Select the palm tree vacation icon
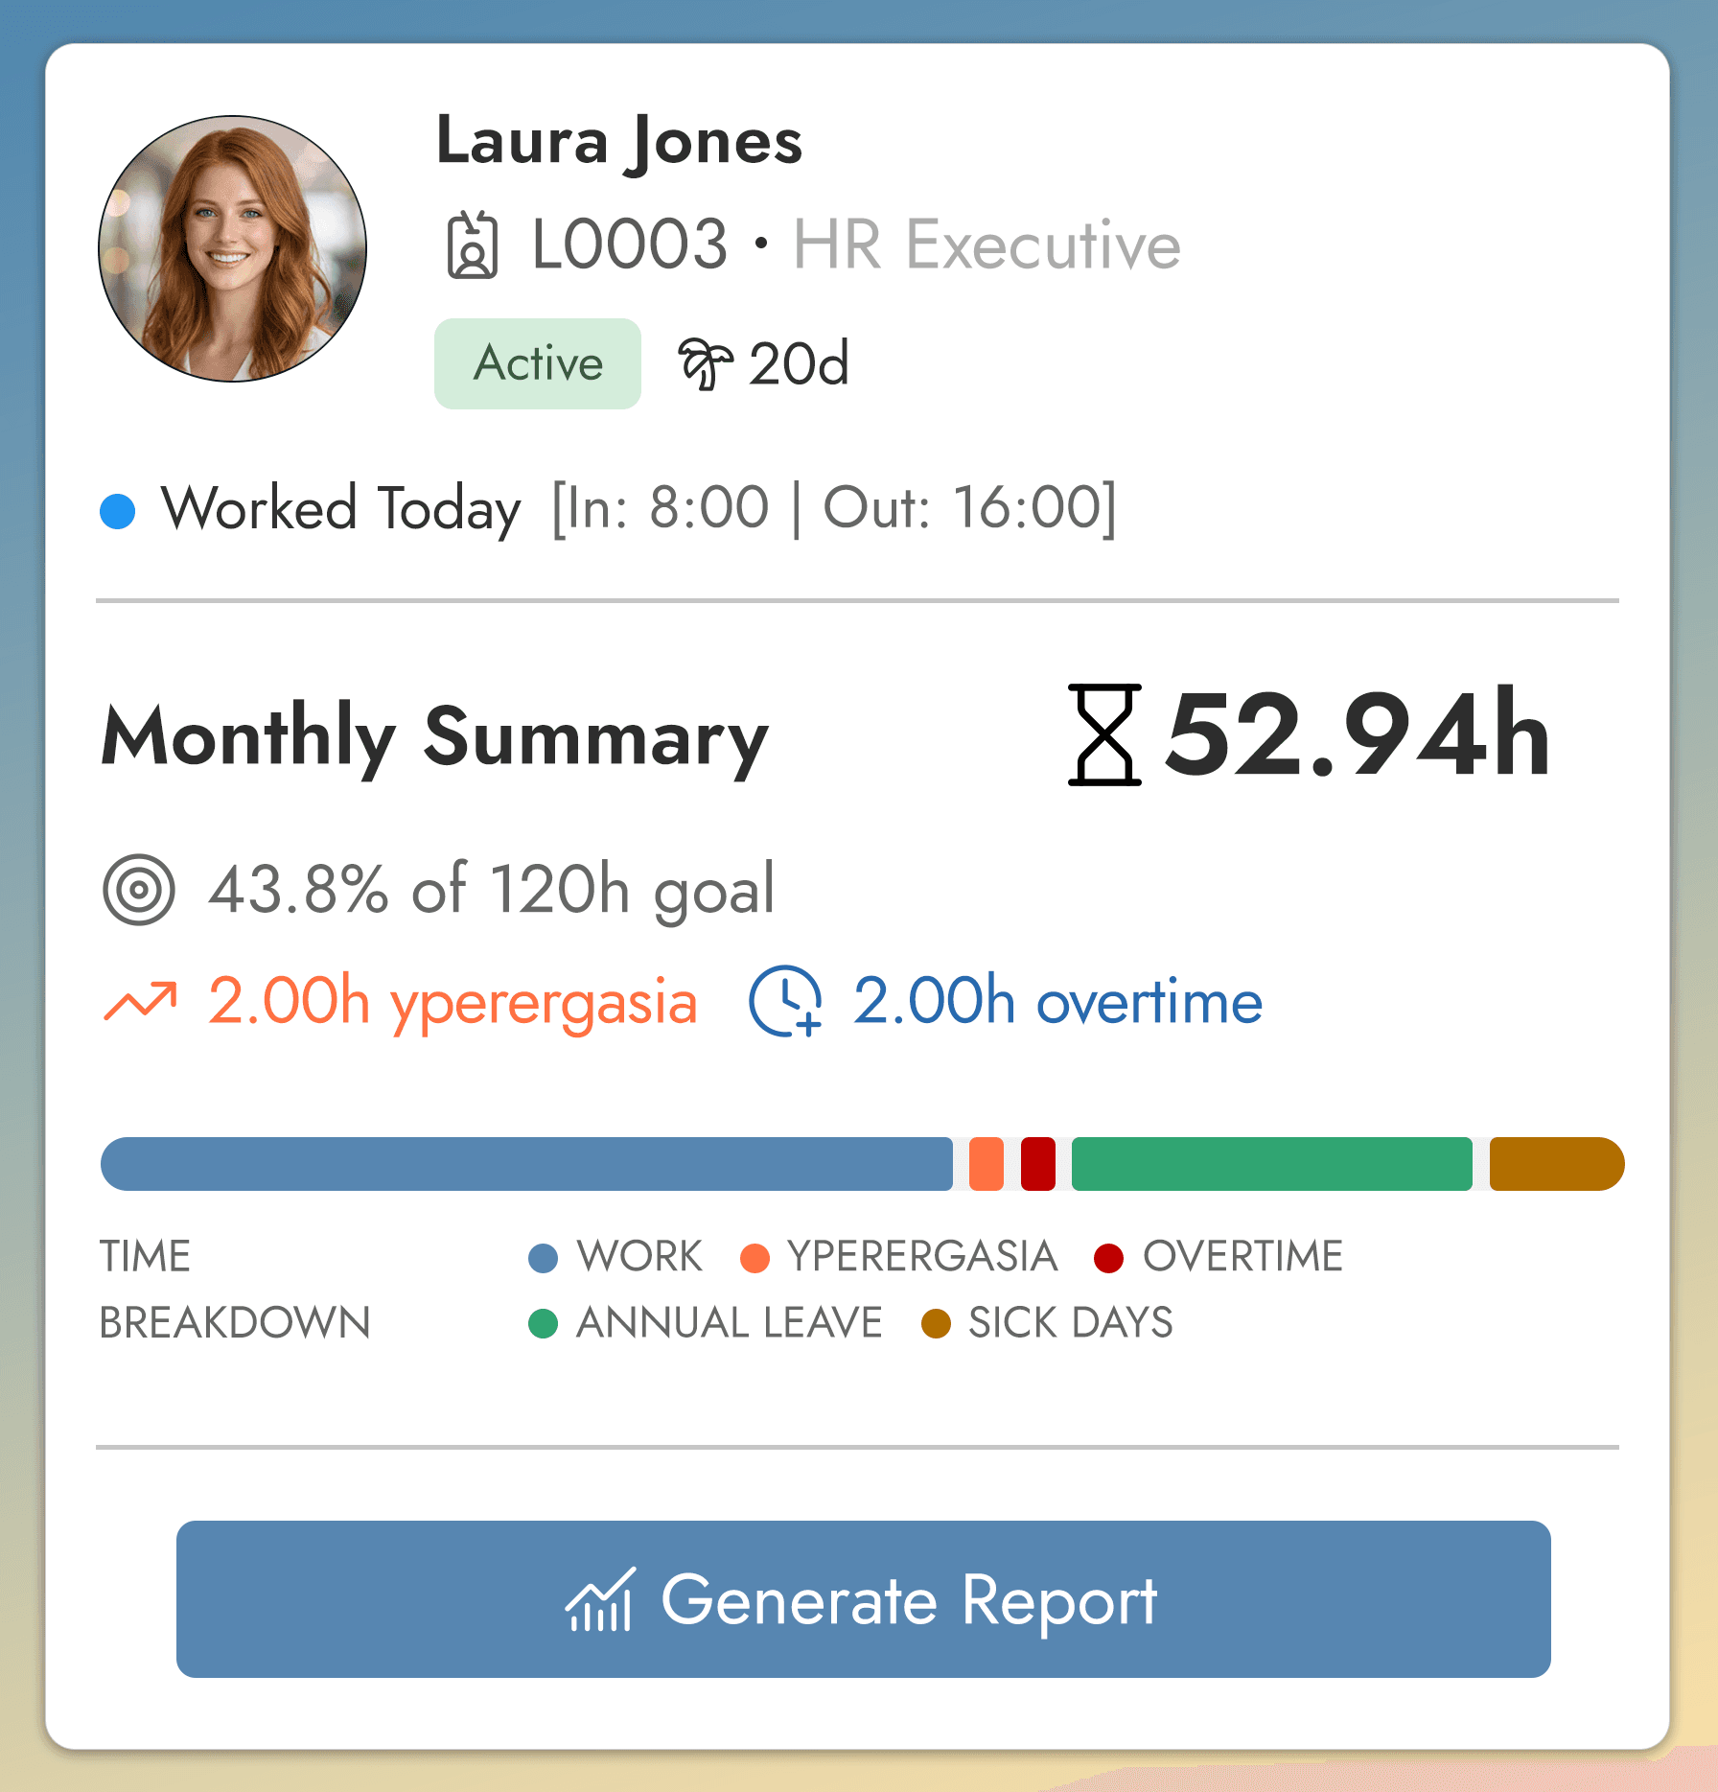The height and width of the screenshot is (1792, 1718). coord(706,362)
